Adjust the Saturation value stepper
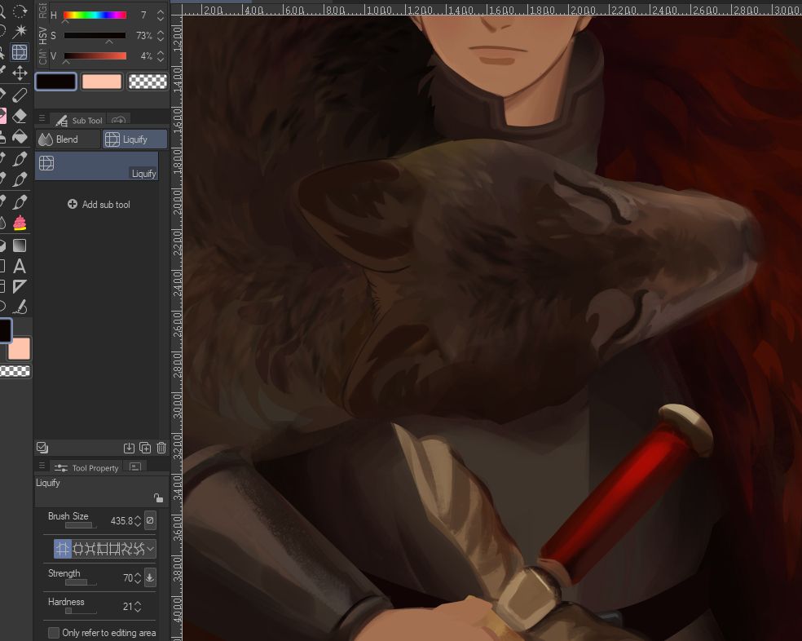Viewport: 802px width, 641px height. [x=161, y=36]
